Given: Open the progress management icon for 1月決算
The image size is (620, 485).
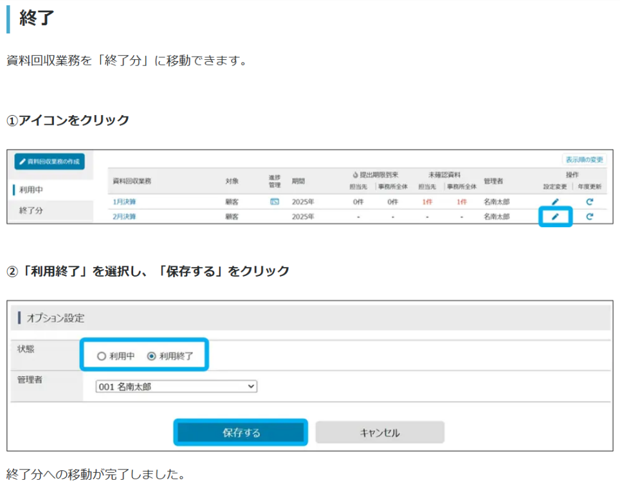Looking at the screenshot, I should point(275,201).
